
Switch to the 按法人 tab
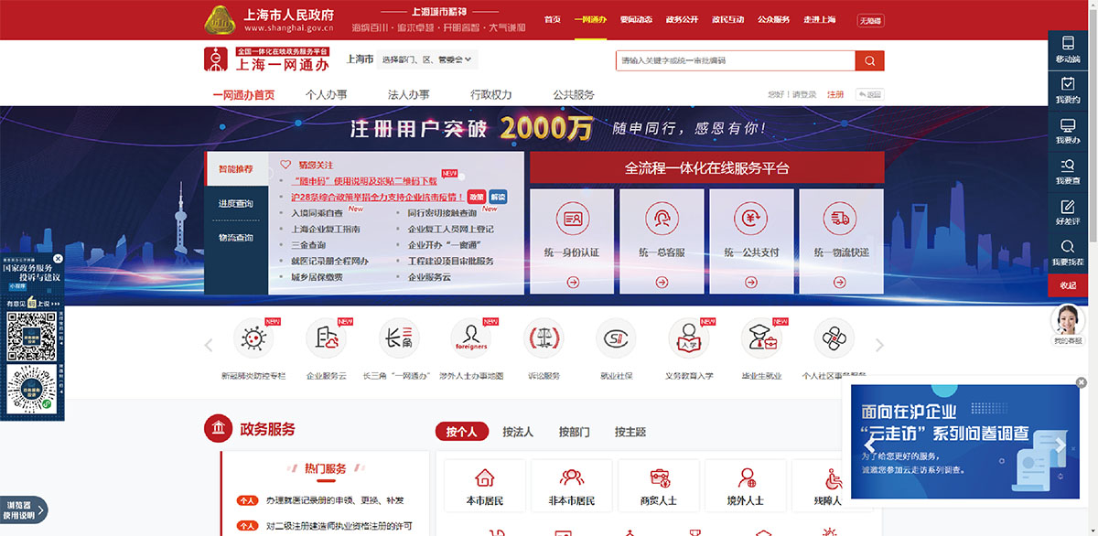pyautogui.click(x=518, y=432)
